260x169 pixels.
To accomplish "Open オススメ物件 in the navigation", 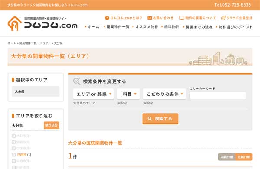I will pyautogui.click(x=146, y=27).
